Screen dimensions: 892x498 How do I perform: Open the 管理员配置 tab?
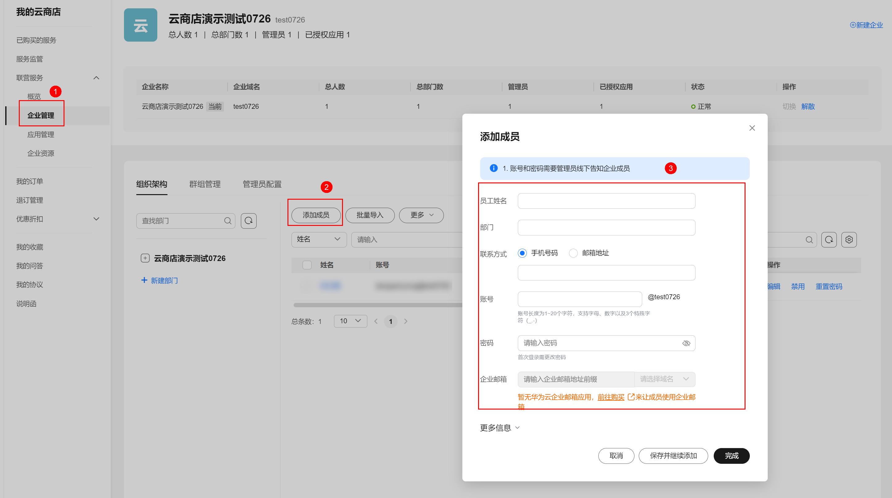pyautogui.click(x=262, y=184)
